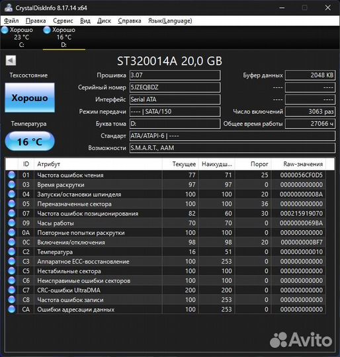Click status orb of attribute C6 row
The width and height of the screenshot is (340, 357).
[12, 280]
